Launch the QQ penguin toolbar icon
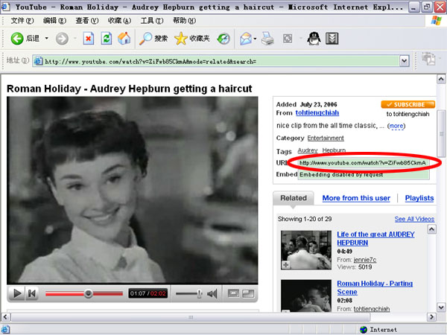447x335 pixels. pos(314,39)
